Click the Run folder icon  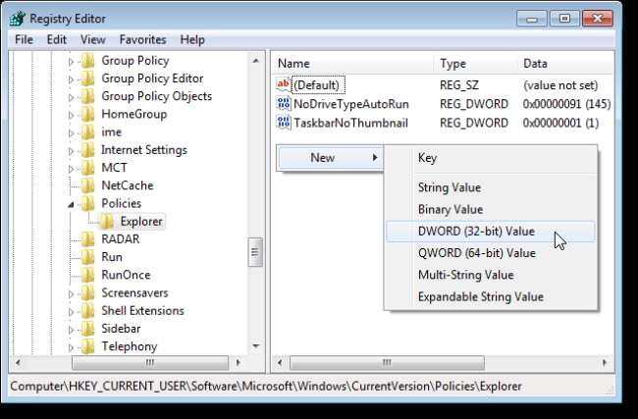click(88, 258)
